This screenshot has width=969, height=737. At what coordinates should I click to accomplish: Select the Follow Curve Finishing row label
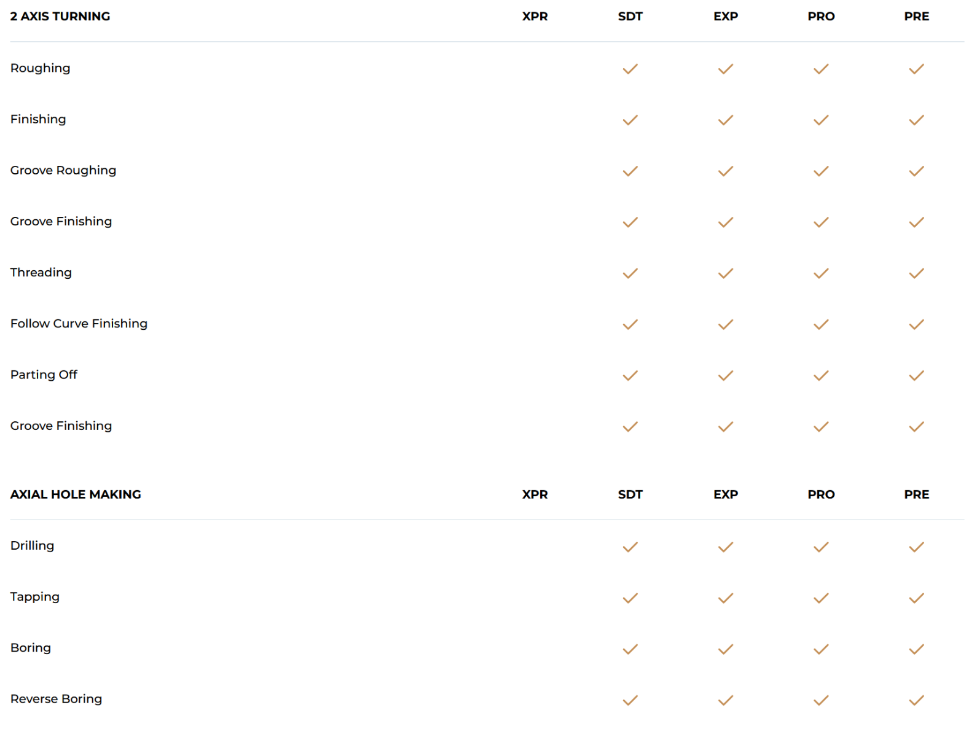click(79, 324)
